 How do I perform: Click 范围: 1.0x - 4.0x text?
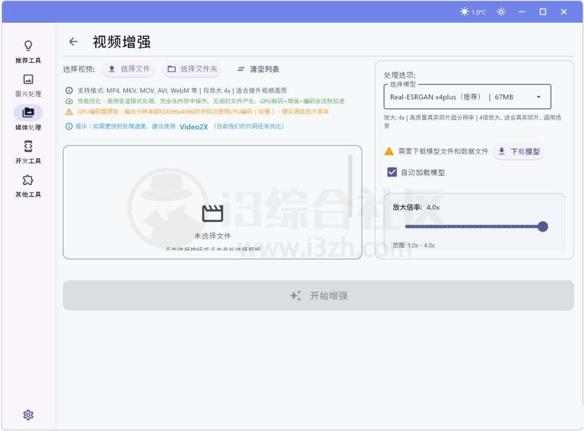click(414, 246)
